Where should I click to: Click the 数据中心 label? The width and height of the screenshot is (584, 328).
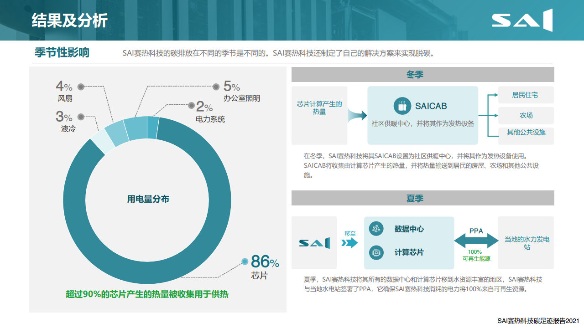pyautogui.click(x=409, y=229)
